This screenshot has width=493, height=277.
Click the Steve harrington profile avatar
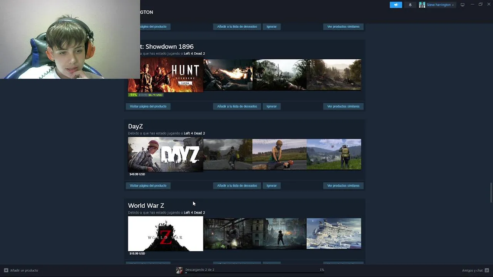pyautogui.click(x=422, y=5)
